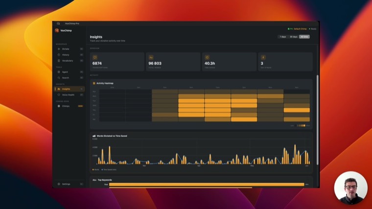Click the Chimps icon in the sidebar

click(x=59, y=106)
